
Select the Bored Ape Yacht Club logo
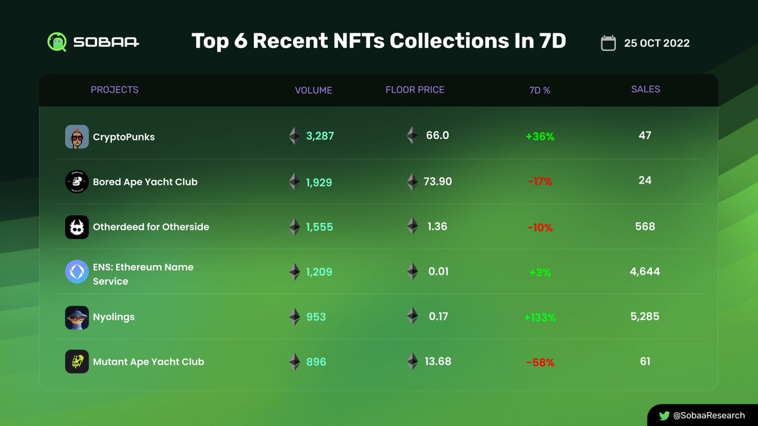pyautogui.click(x=77, y=182)
